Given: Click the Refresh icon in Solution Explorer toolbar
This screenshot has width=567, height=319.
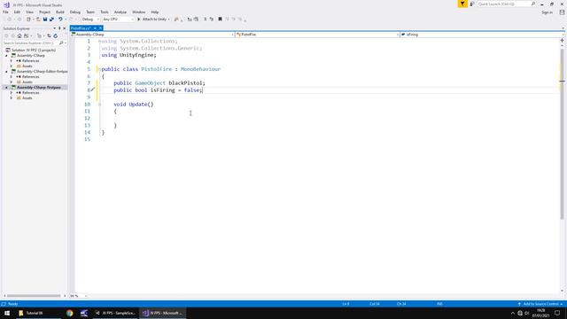Looking at the screenshot, I should tap(55, 35).
